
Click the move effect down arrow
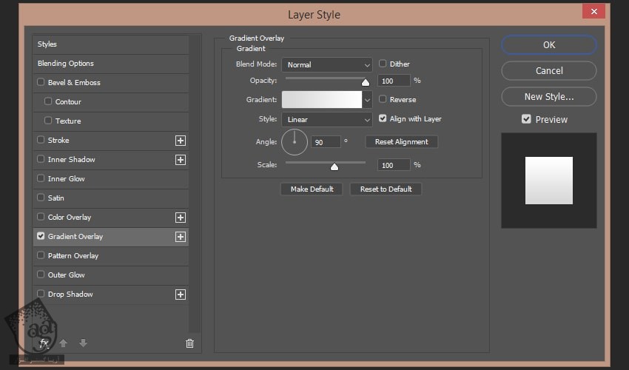tap(83, 343)
